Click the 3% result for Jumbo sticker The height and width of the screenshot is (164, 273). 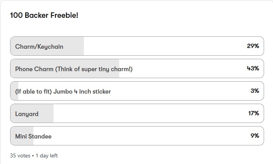click(x=255, y=91)
